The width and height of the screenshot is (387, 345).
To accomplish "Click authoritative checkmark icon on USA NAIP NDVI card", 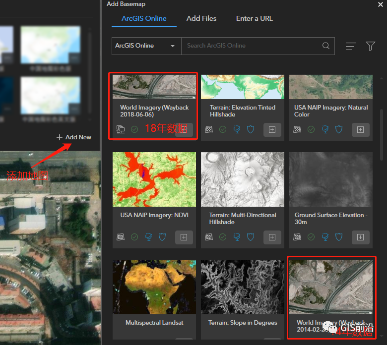I will [x=134, y=237].
